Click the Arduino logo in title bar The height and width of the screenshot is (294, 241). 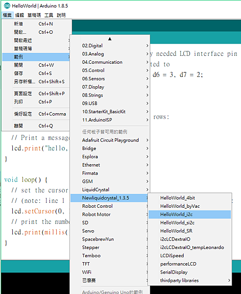[7, 6]
